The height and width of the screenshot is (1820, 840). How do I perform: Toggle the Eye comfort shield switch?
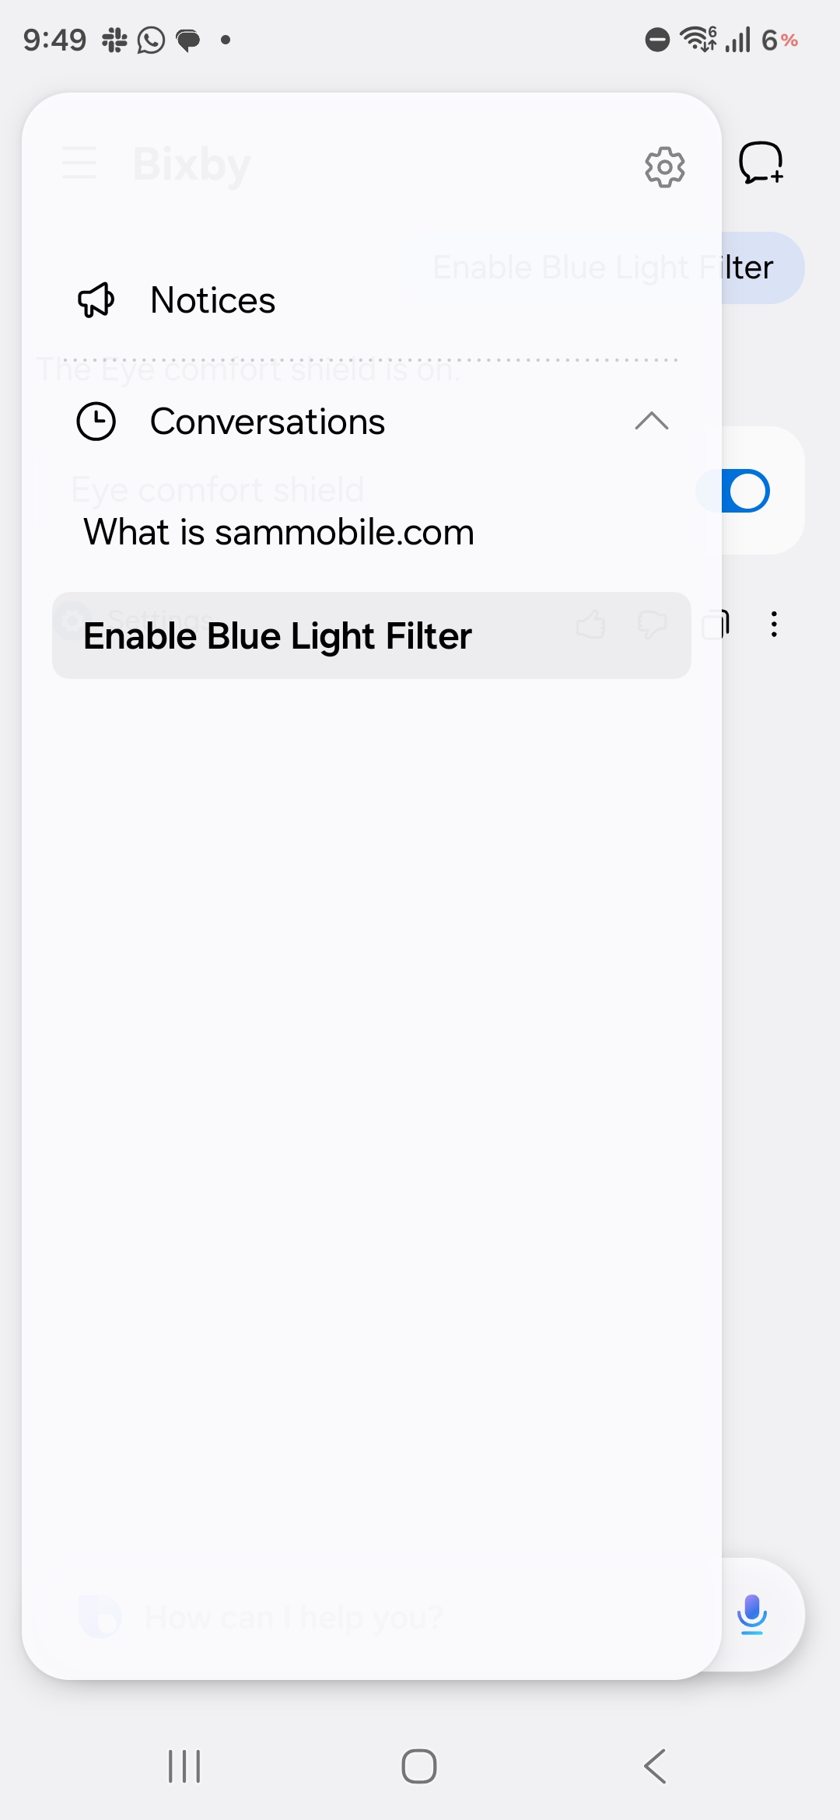745,491
